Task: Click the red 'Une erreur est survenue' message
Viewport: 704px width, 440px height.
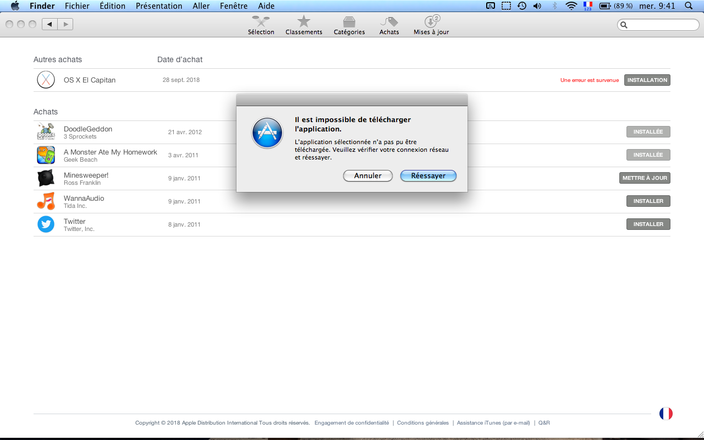Action: coord(590,80)
